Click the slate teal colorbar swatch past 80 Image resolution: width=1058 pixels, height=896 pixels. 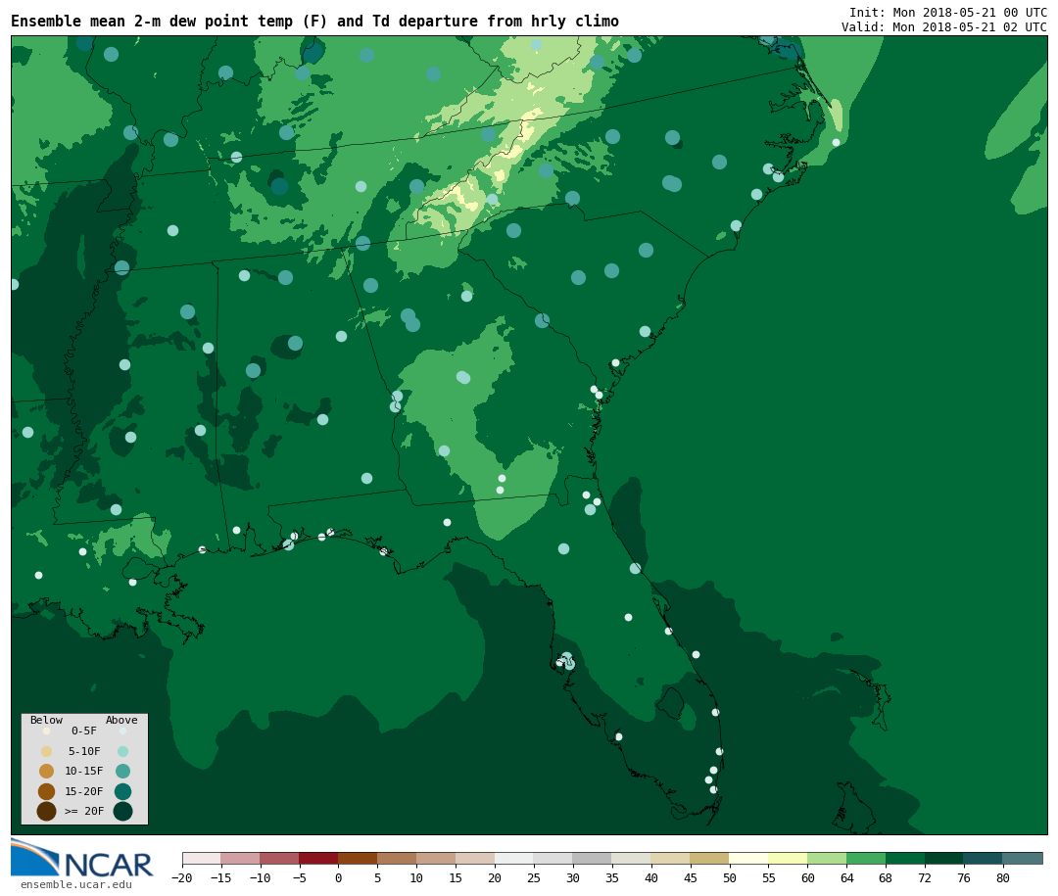click(x=1023, y=858)
